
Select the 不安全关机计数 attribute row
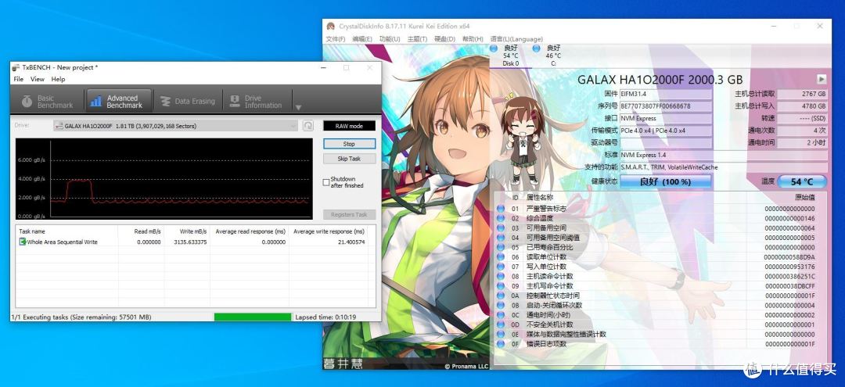(x=660, y=325)
